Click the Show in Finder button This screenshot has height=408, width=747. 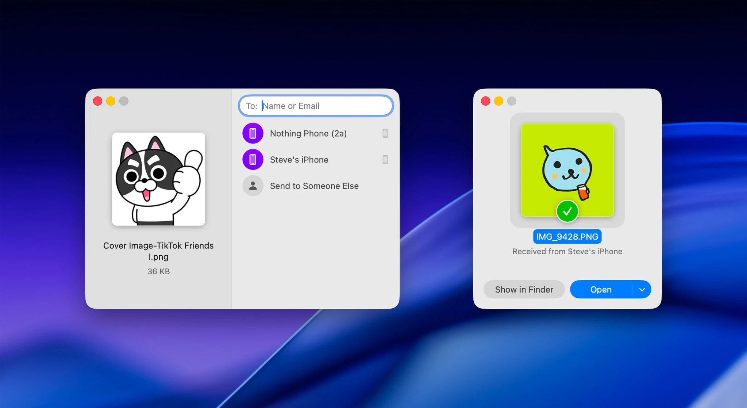pos(524,290)
